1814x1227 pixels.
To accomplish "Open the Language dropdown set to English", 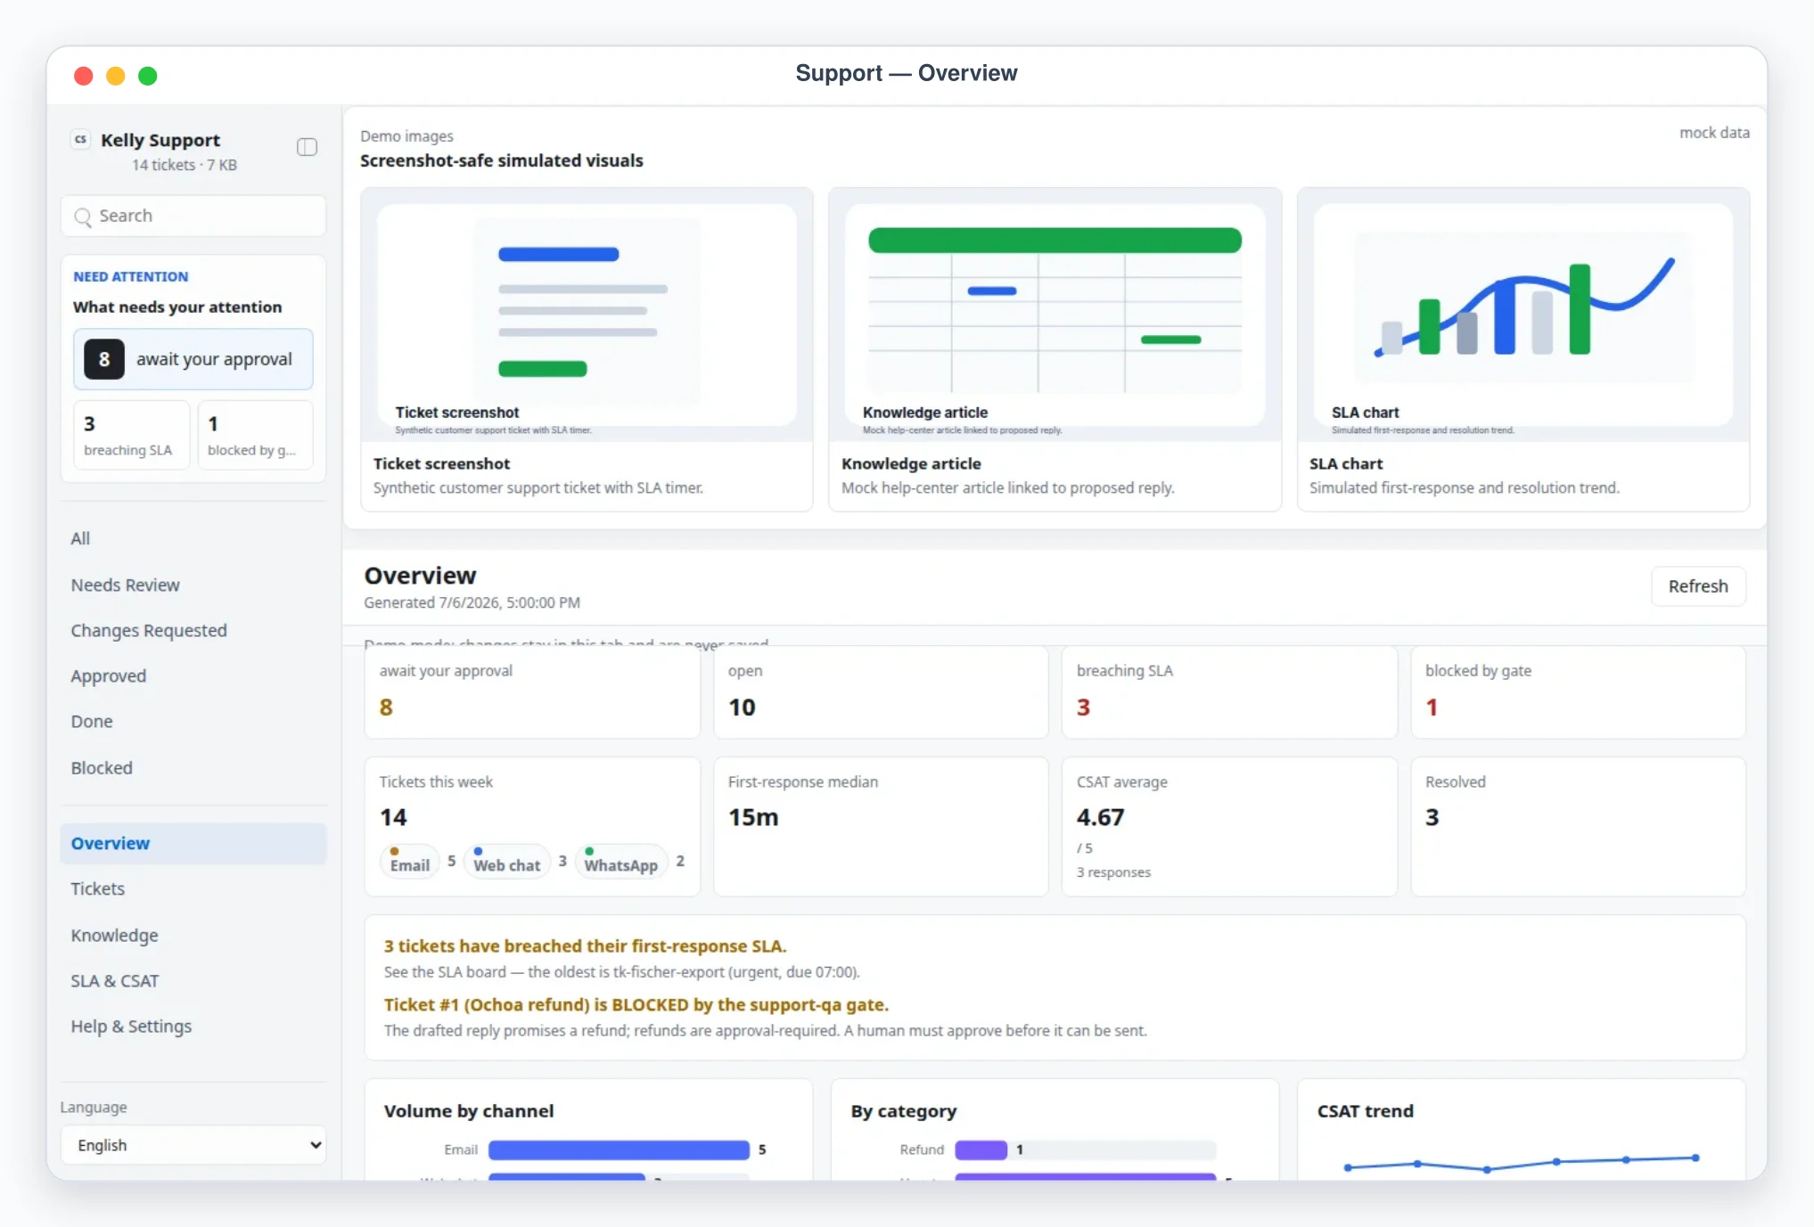I will point(193,1145).
